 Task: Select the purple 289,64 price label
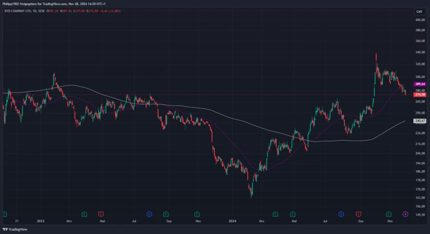[420, 84]
